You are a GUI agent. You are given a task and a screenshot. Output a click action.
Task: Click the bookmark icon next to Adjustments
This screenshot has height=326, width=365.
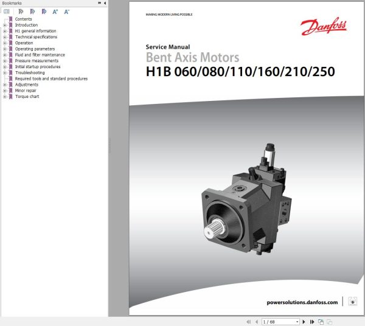click(10, 85)
